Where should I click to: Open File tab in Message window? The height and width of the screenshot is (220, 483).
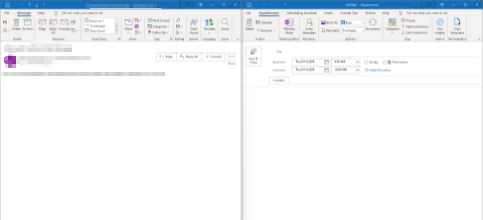[7, 13]
